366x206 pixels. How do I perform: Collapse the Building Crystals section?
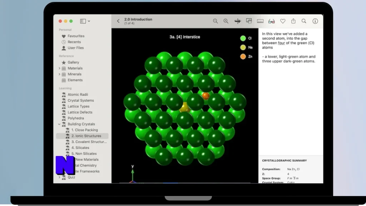point(59,124)
